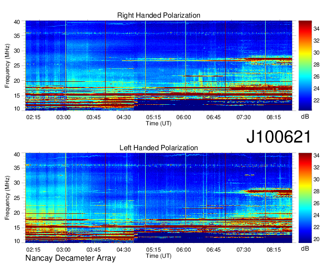Click the 34 value on bottom colorbar
The width and height of the screenshot is (325, 264).
pos(316,155)
